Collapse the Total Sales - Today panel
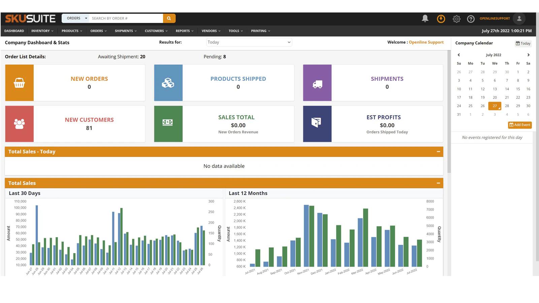This screenshot has width=539, height=303. [438, 151]
